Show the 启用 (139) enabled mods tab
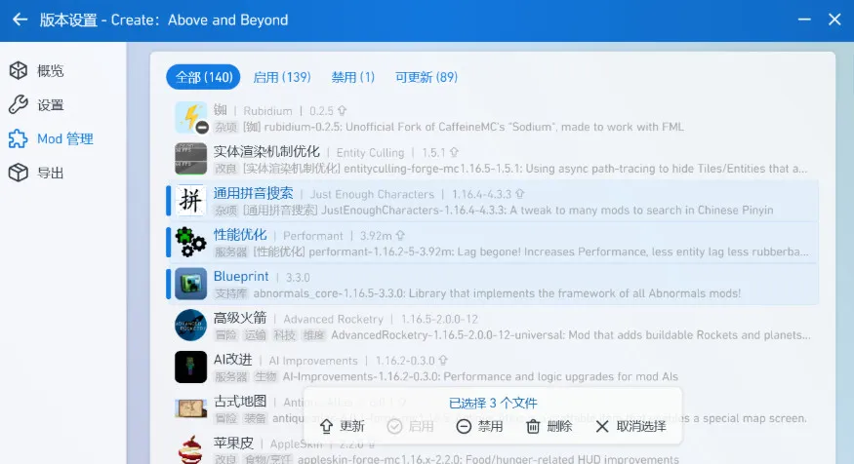This screenshot has width=854, height=464. [281, 77]
